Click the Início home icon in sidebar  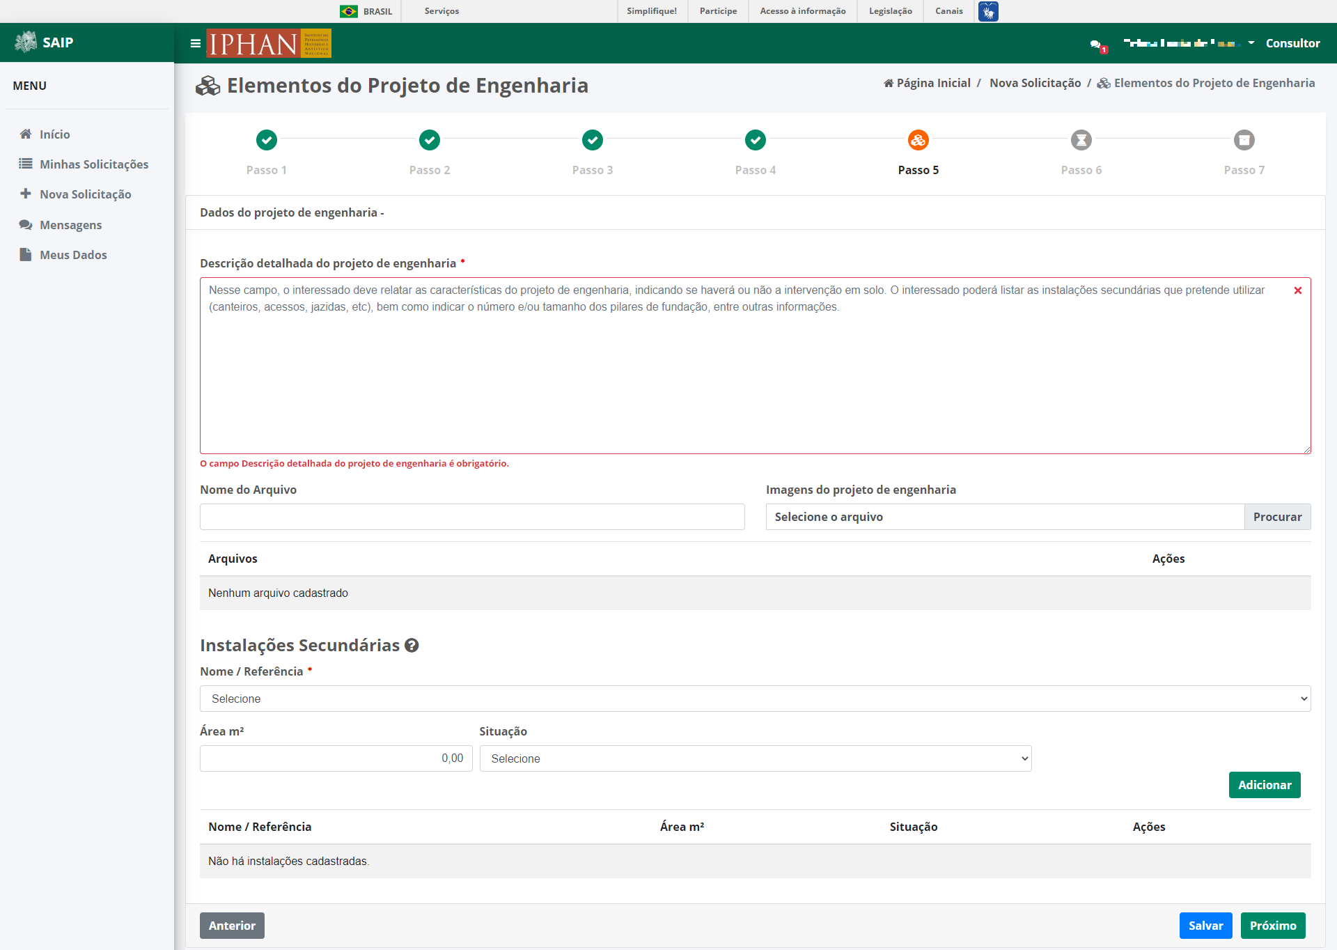click(26, 134)
